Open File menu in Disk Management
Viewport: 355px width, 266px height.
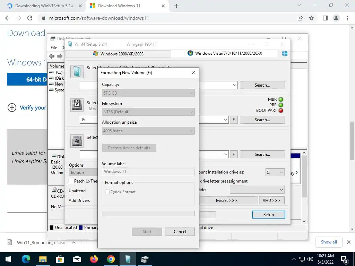54,48
